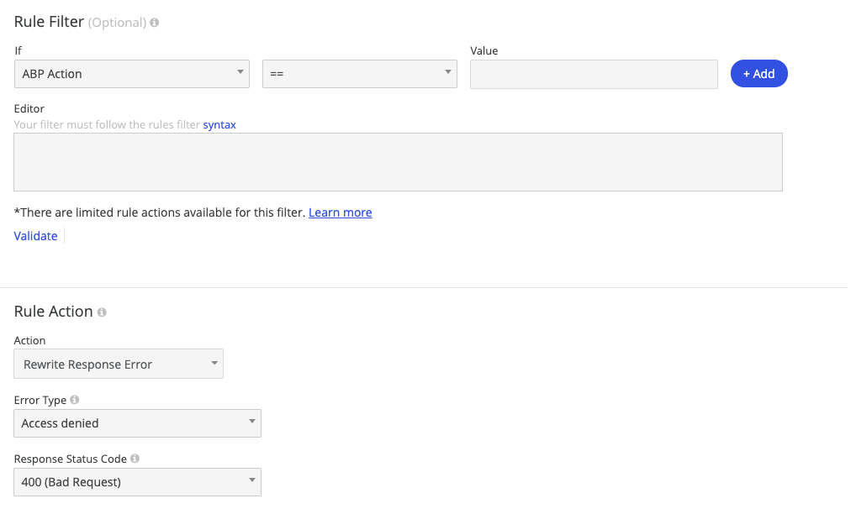Click inside the Editor text area
856x514 pixels.
click(398, 162)
